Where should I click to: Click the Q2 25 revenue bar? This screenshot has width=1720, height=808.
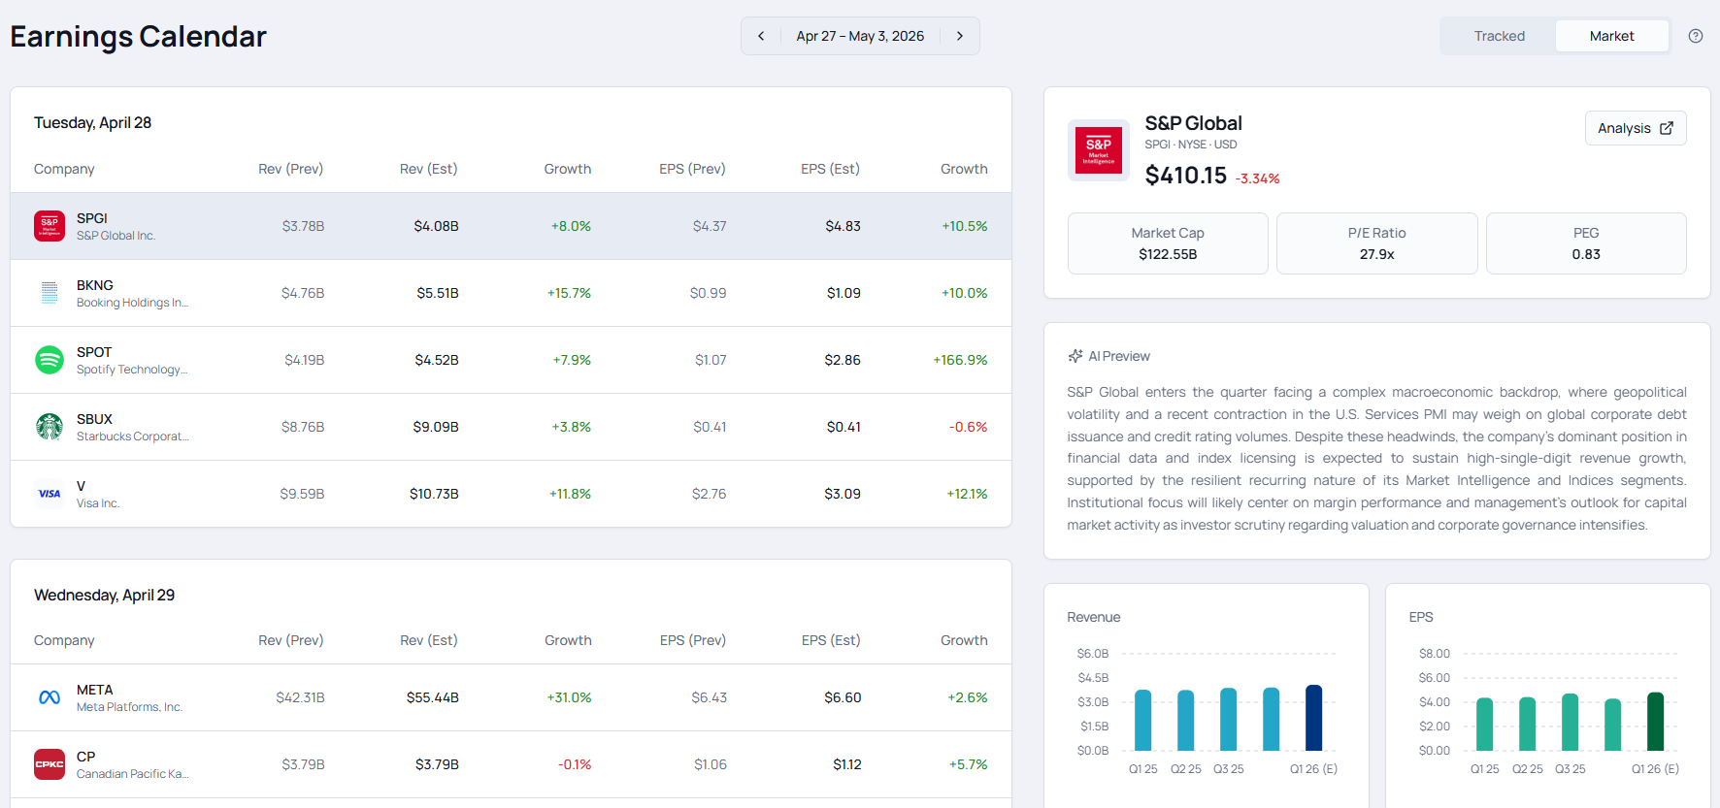pyautogui.click(x=1185, y=720)
